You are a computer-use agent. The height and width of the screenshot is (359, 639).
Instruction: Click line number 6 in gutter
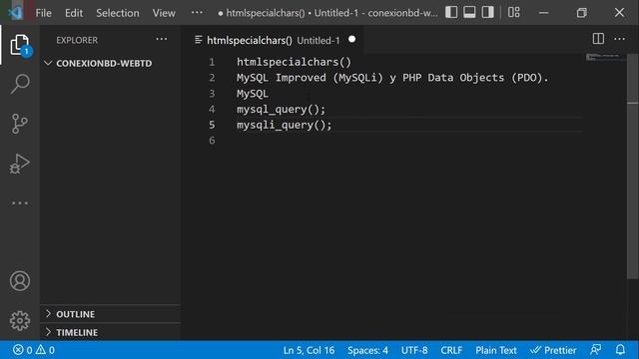(212, 141)
